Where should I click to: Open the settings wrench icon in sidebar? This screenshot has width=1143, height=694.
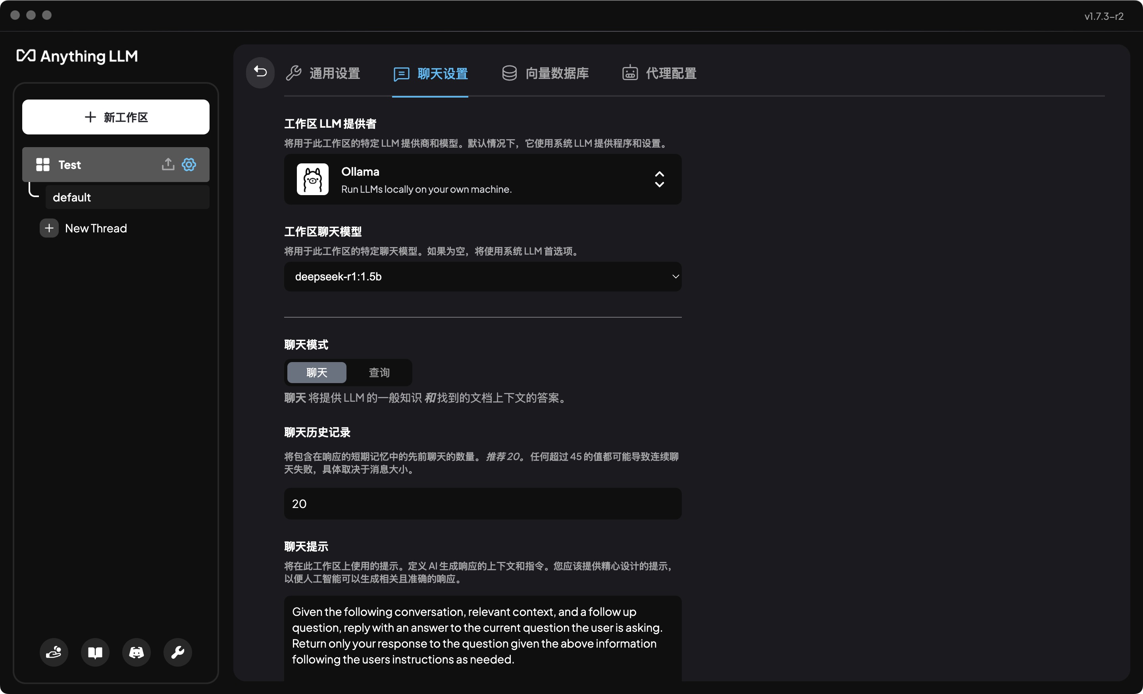click(x=178, y=653)
